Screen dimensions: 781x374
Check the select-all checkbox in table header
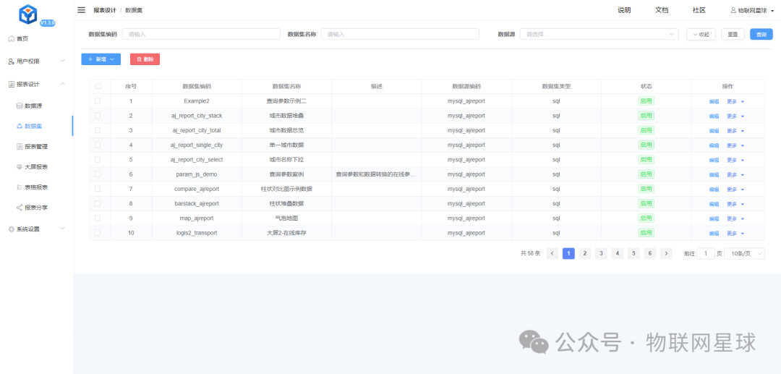pos(98,86)
